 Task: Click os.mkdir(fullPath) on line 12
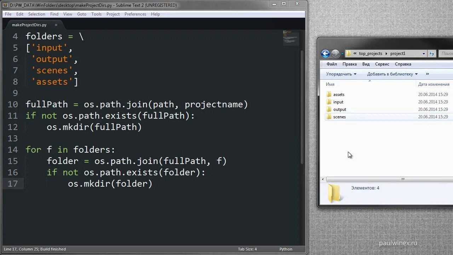coord(94,127)
